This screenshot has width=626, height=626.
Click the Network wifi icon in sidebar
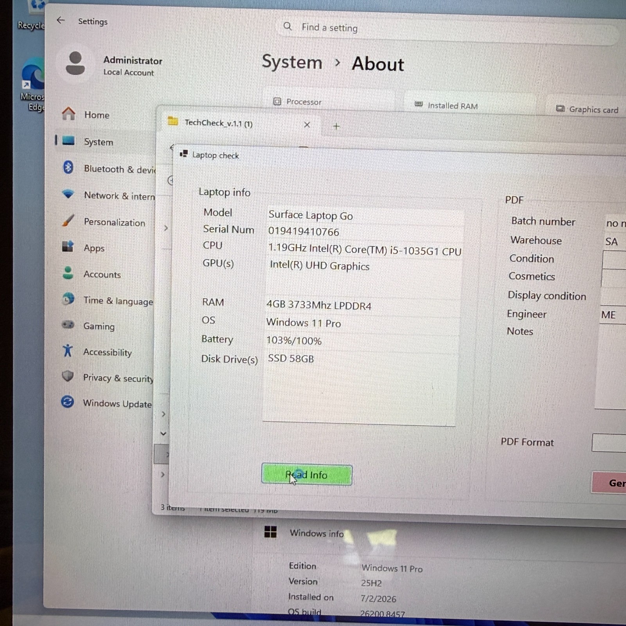68,194
